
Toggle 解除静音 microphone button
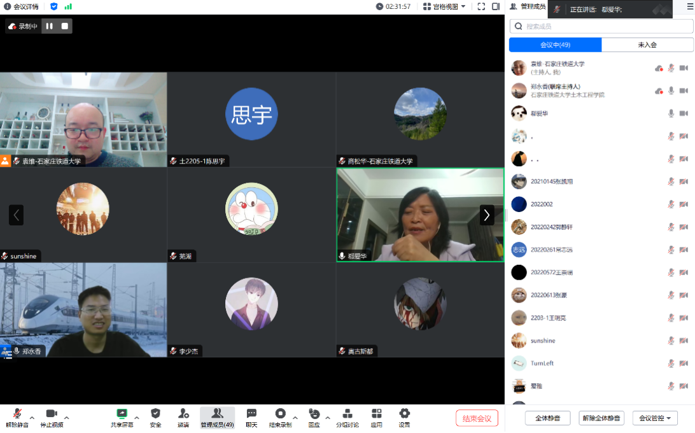point(17,417)
